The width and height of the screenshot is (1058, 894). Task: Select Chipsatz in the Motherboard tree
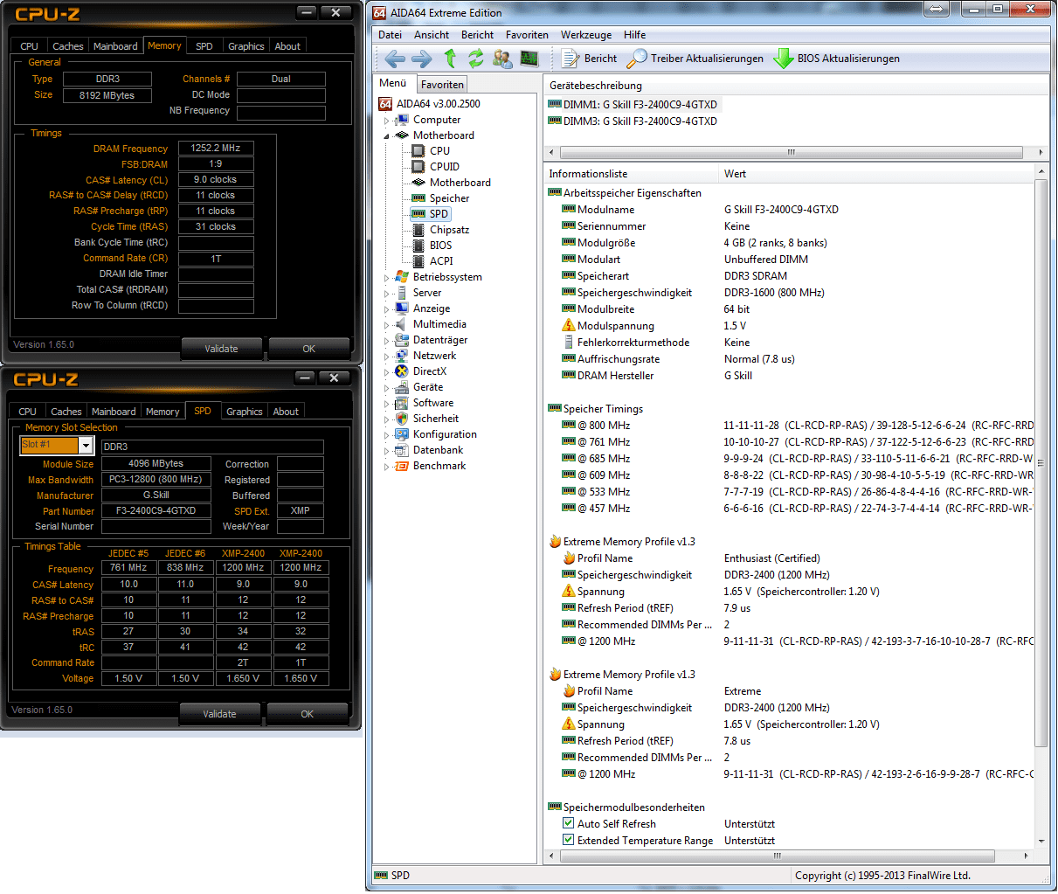[x=449, y=230]
